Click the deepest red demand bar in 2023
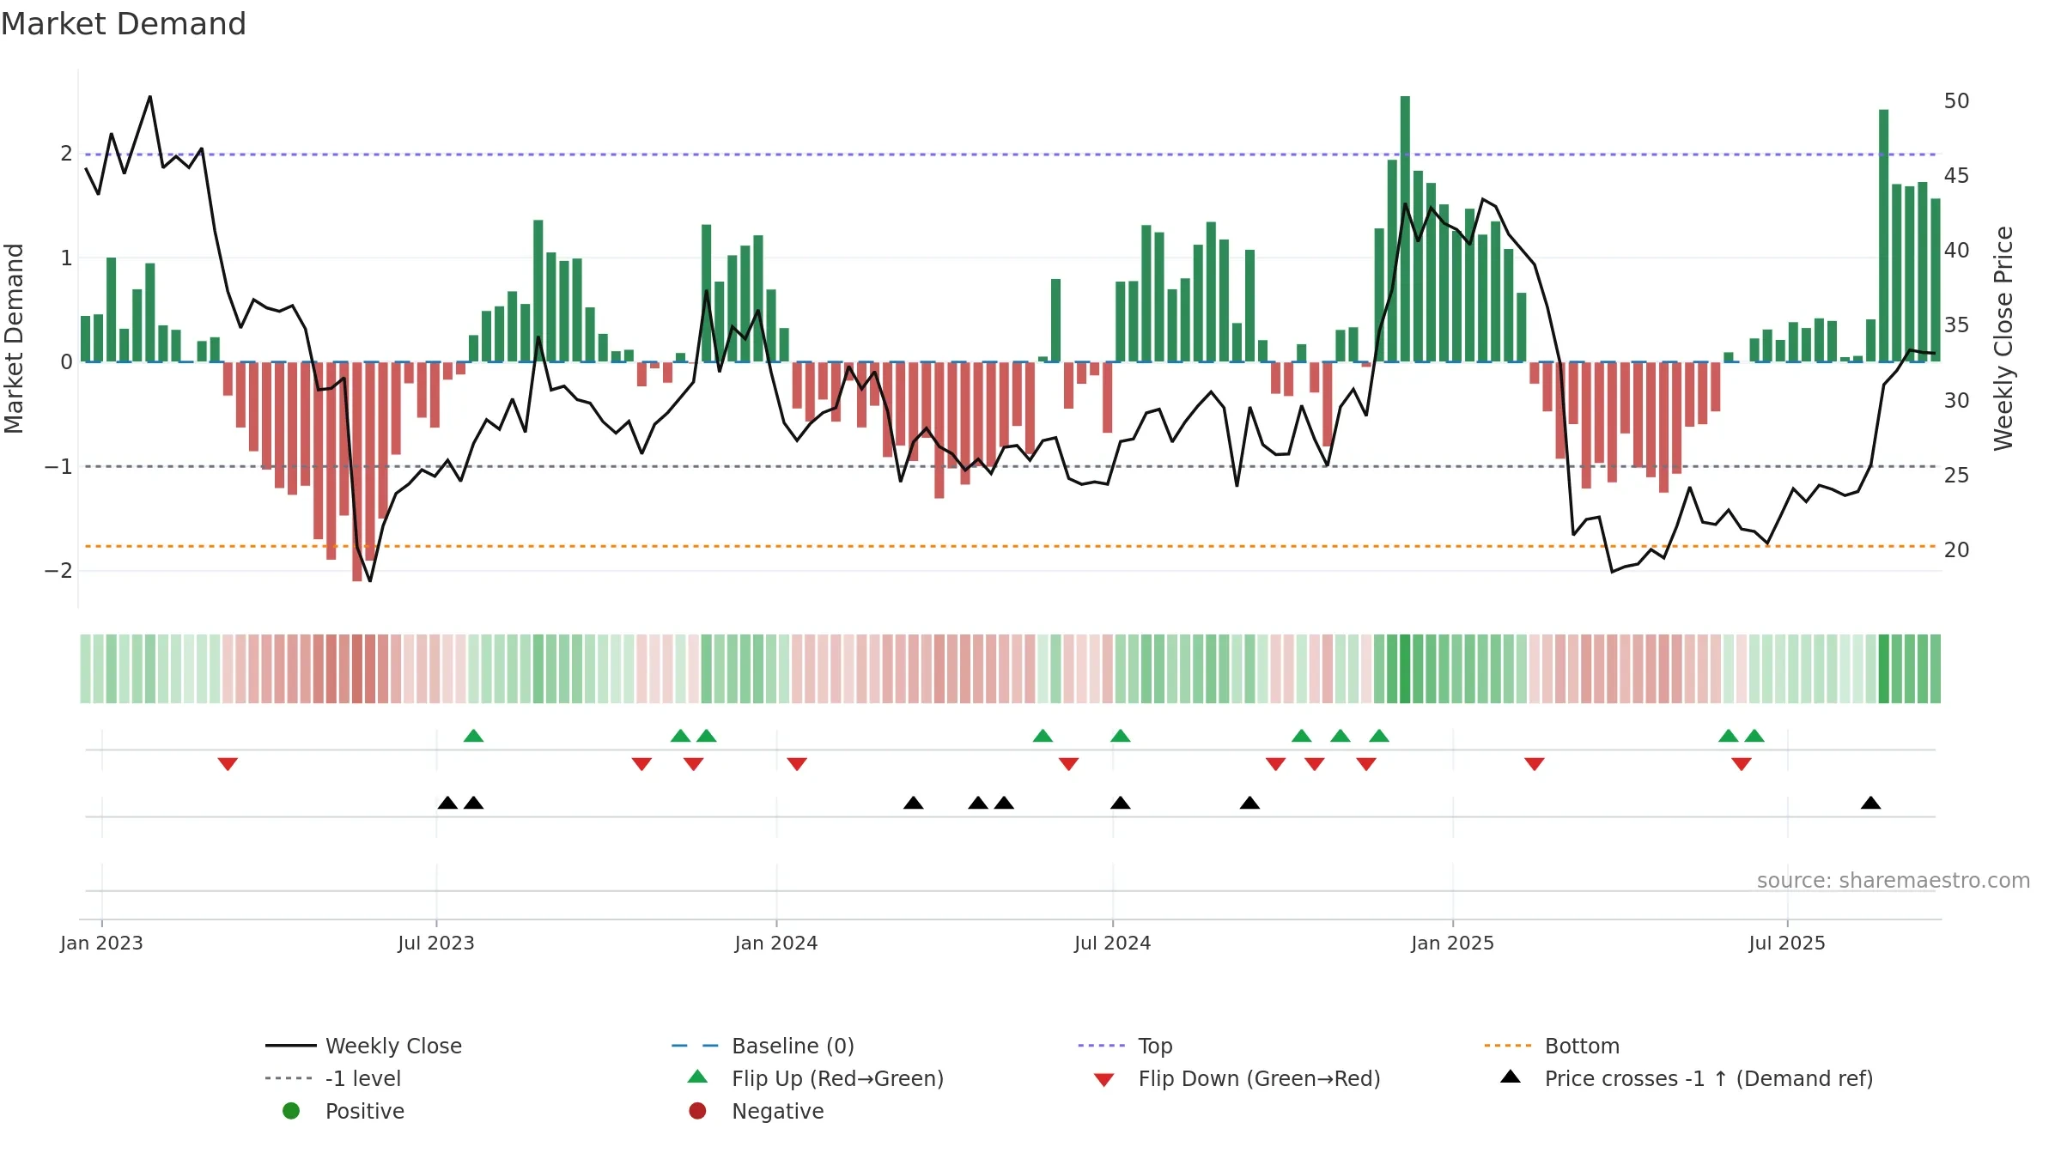 click(x=357, y=471)
